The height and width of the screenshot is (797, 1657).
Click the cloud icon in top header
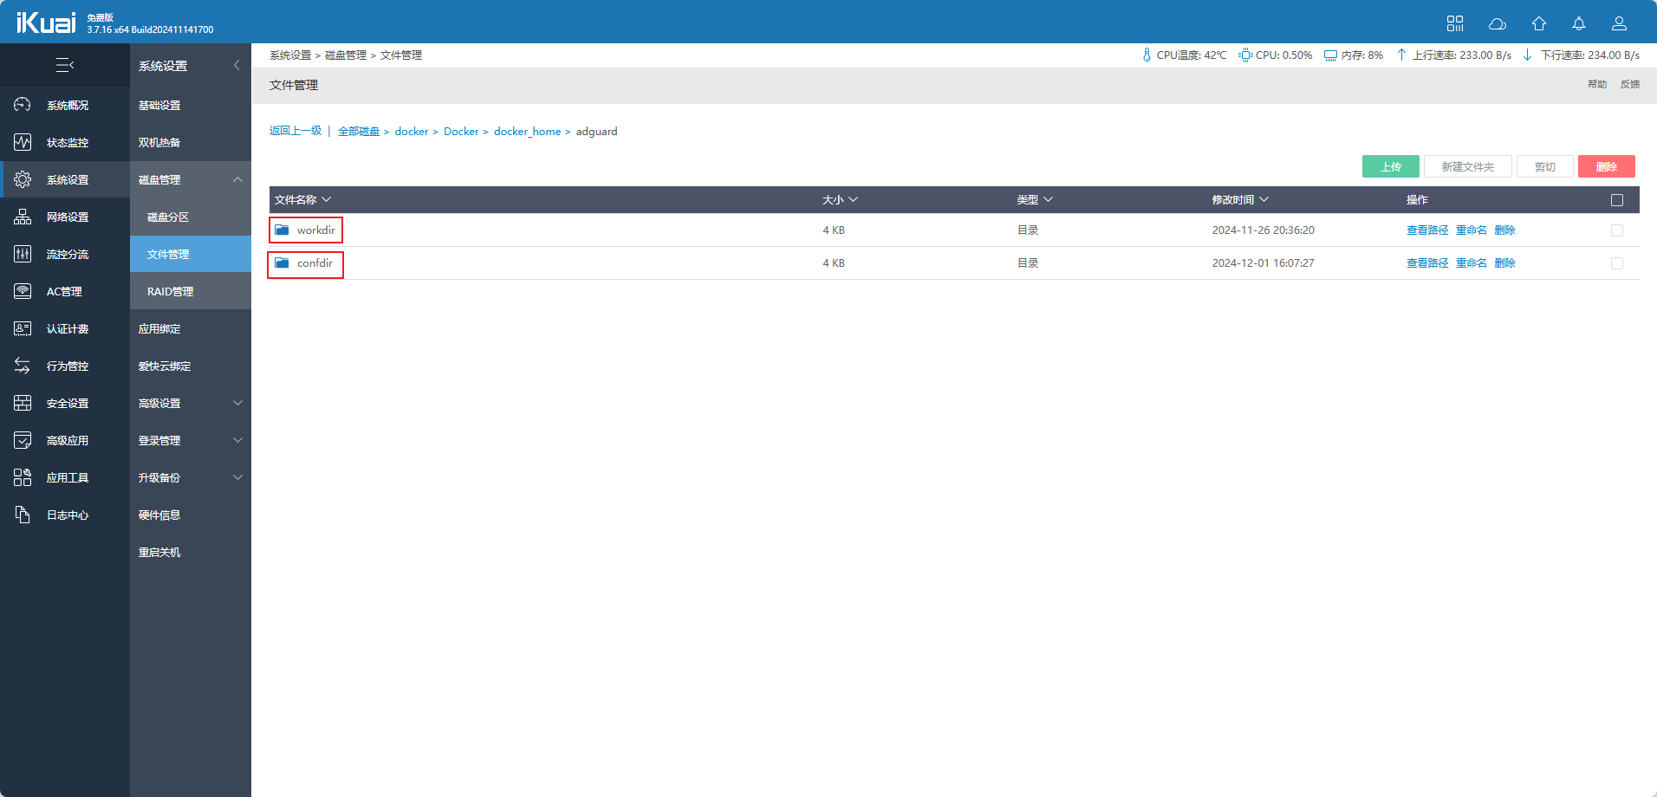pos(1497,23)
